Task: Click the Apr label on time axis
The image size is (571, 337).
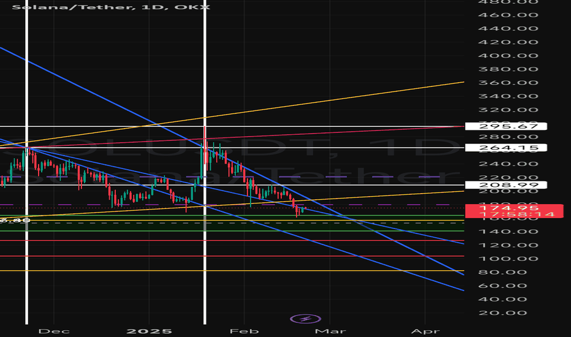Action: 425,331
